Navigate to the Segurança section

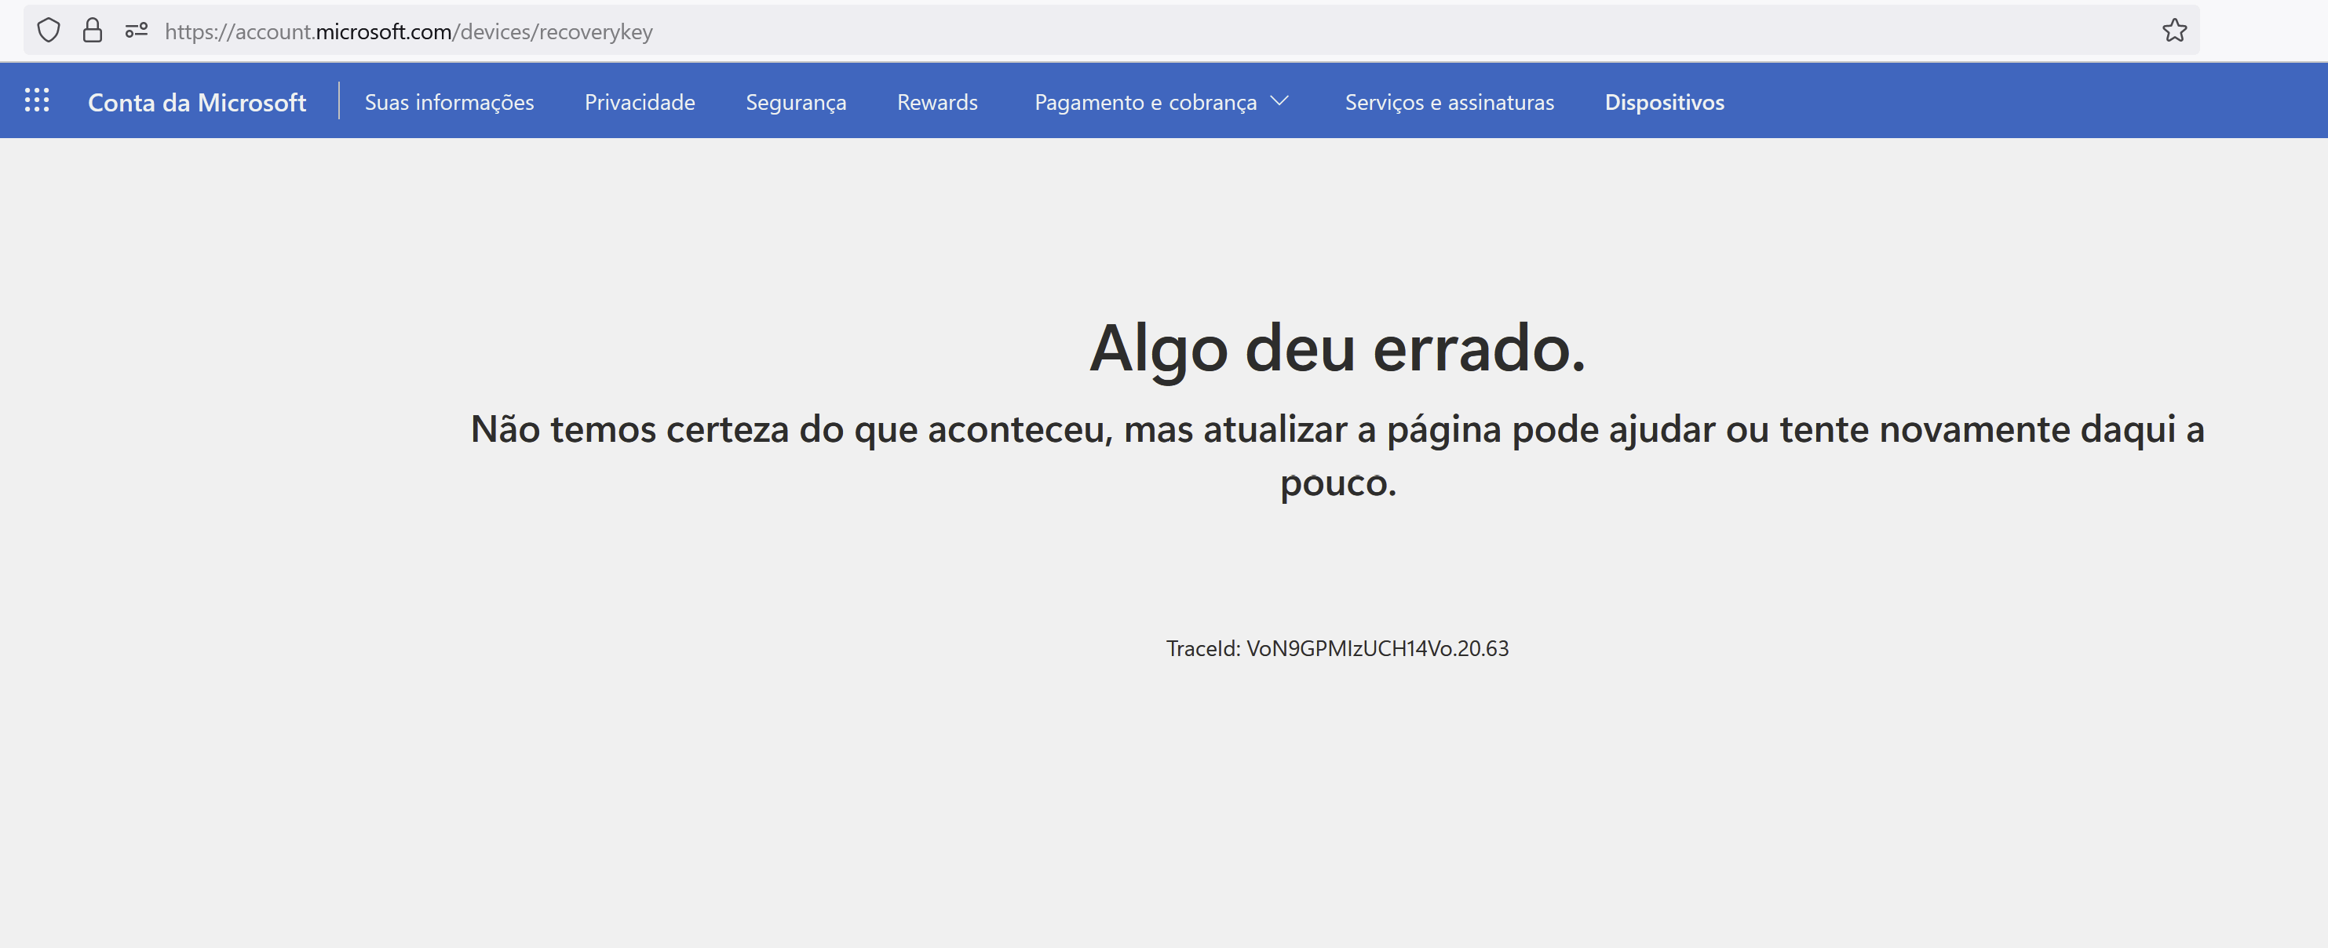pyautogui.click(x=795, y=102)
